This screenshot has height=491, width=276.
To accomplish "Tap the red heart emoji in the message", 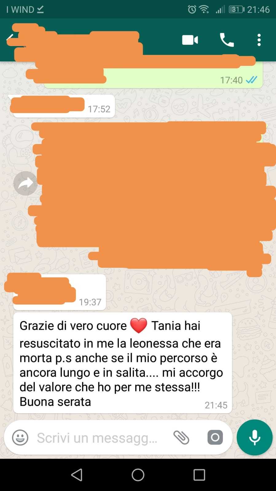I will pyautogui.click(x=139, y=326).
